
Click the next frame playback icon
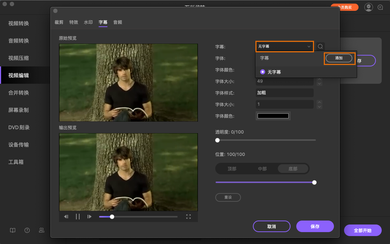click(x=89, y=217)
